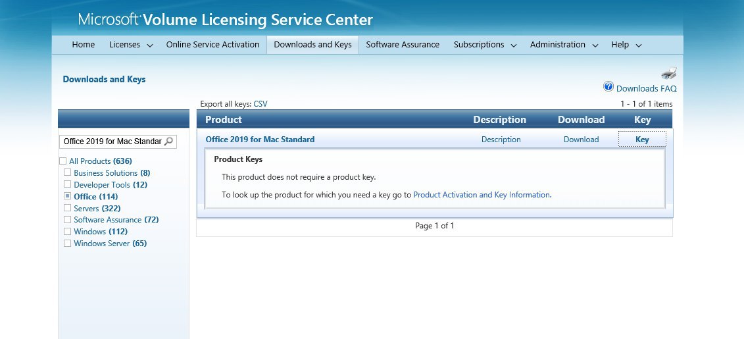Click the Download link in product row
Image resolution: width=744 pixels, height=339 pixels.
click(582, 139)
